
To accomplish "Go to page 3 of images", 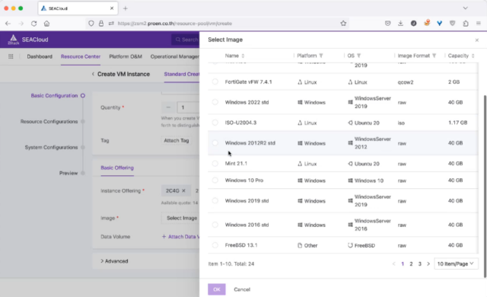I will [x=419, y=263].
